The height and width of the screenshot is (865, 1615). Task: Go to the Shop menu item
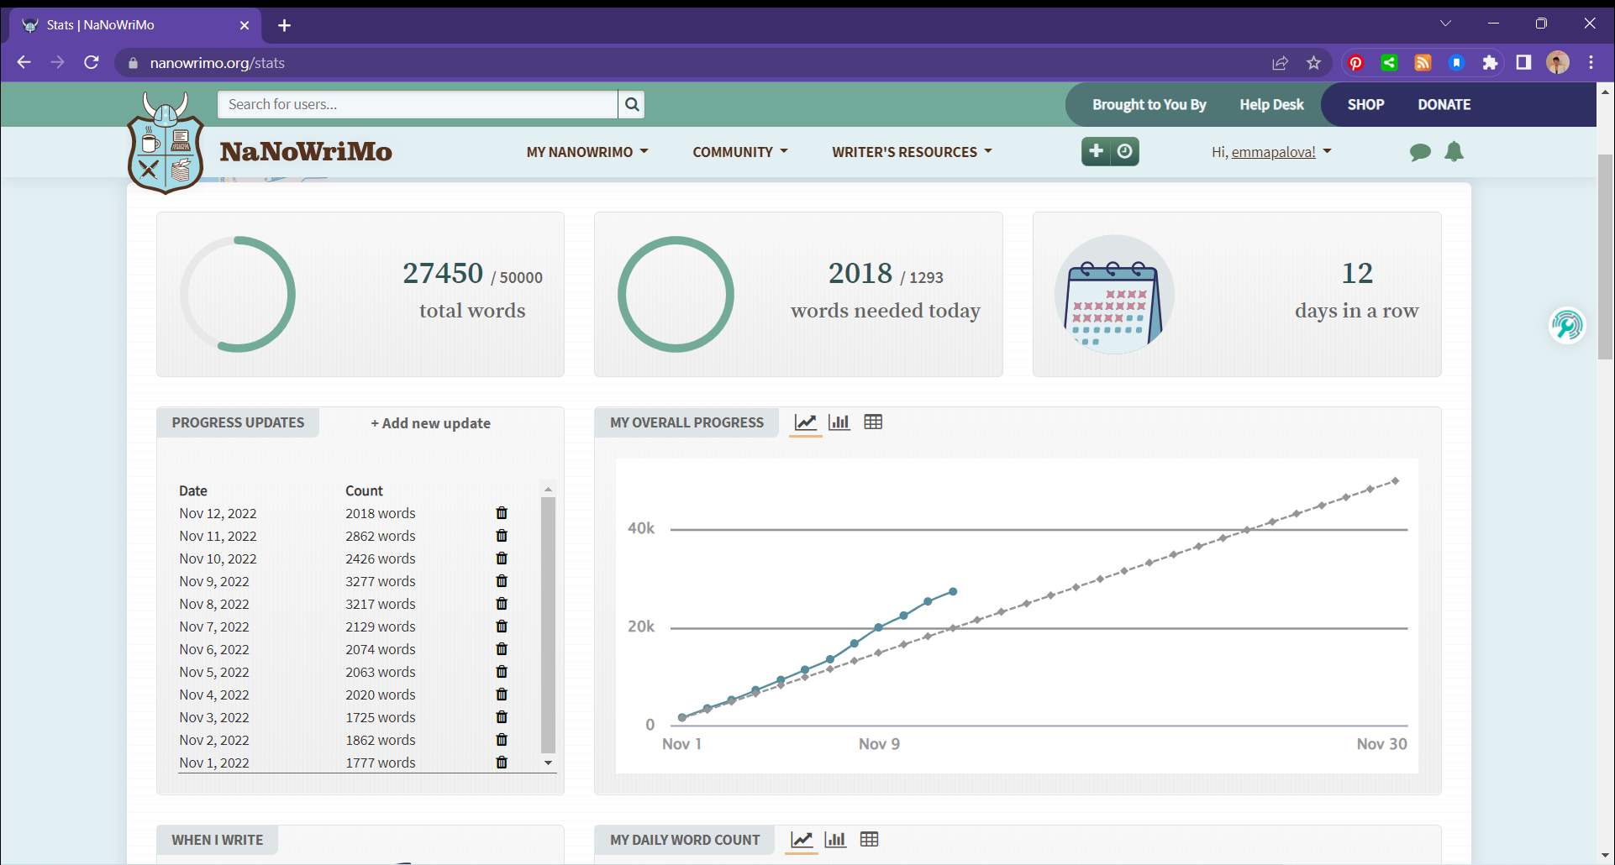coord(1365,105)
